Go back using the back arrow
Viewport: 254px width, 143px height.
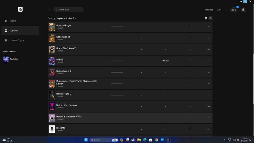50,10
